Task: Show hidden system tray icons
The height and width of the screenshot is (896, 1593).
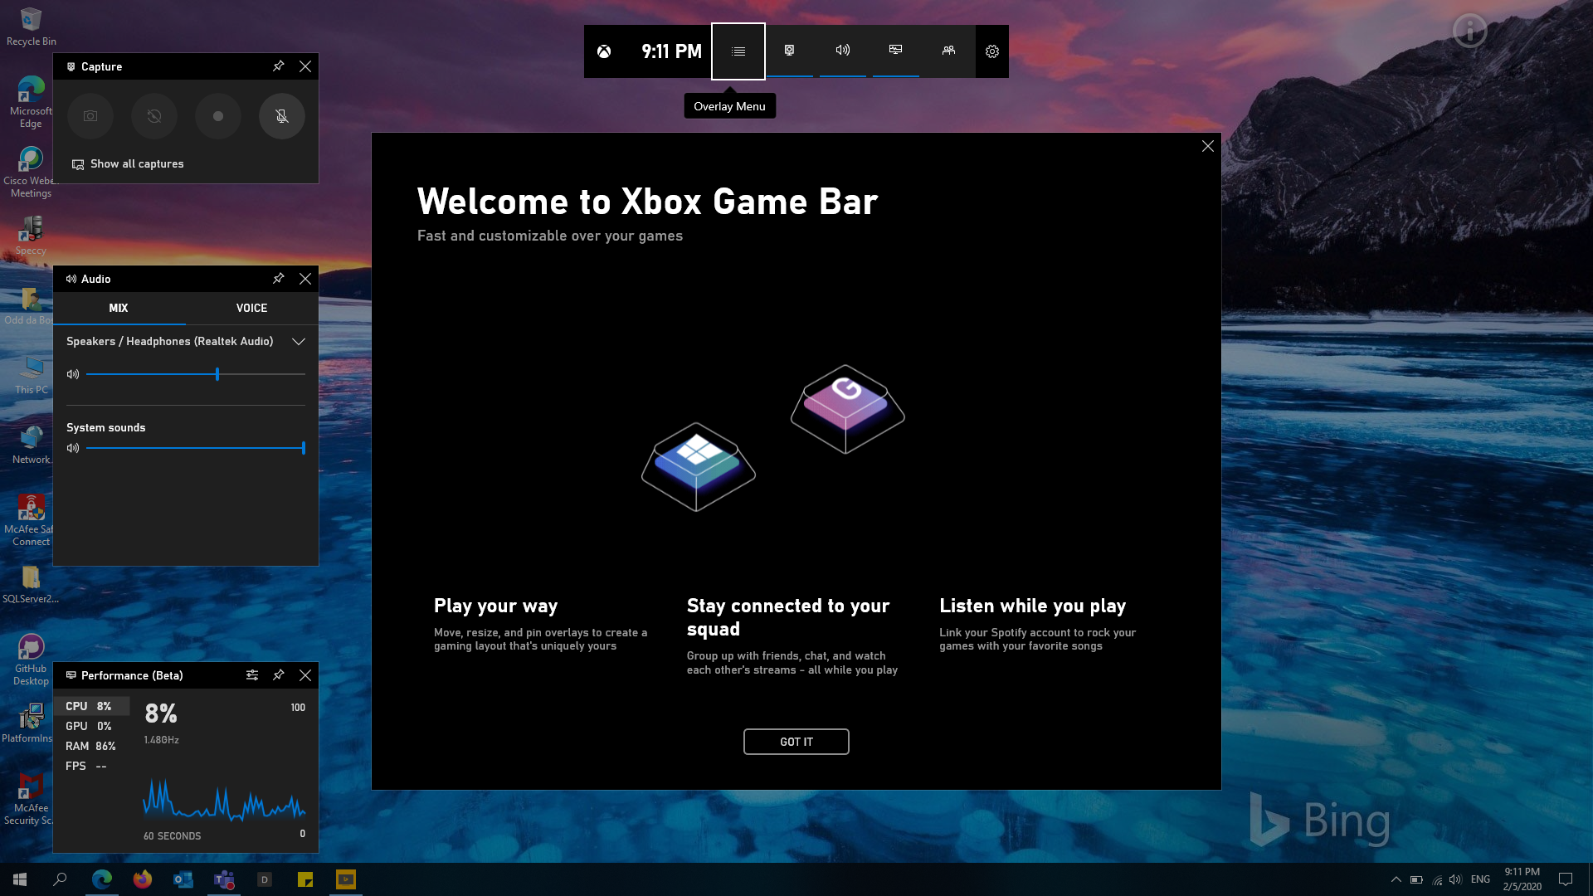Action: point(1396,879)
